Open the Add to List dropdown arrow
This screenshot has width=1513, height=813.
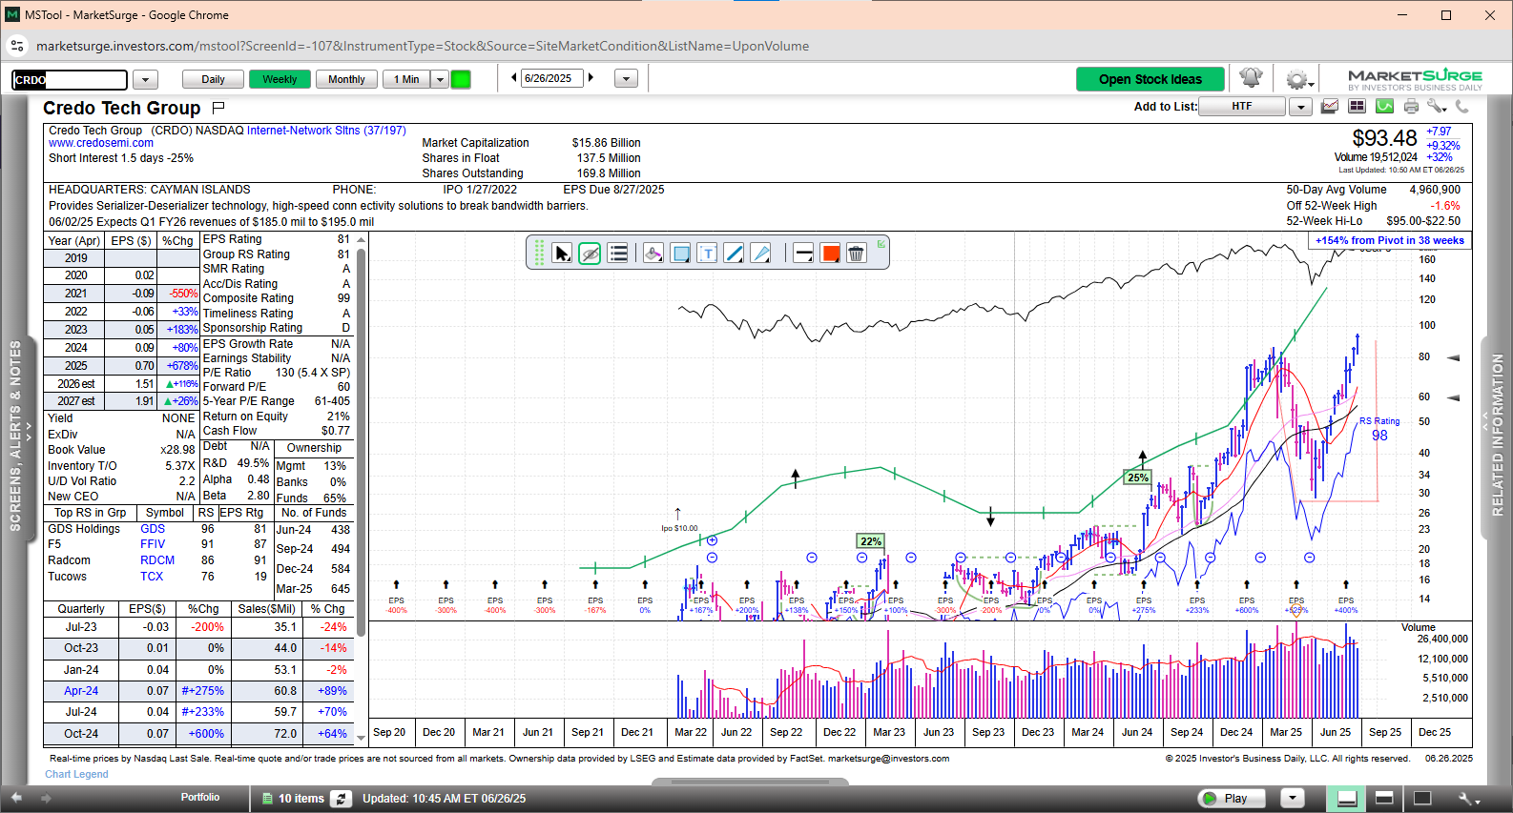[x=1300, y=107]
